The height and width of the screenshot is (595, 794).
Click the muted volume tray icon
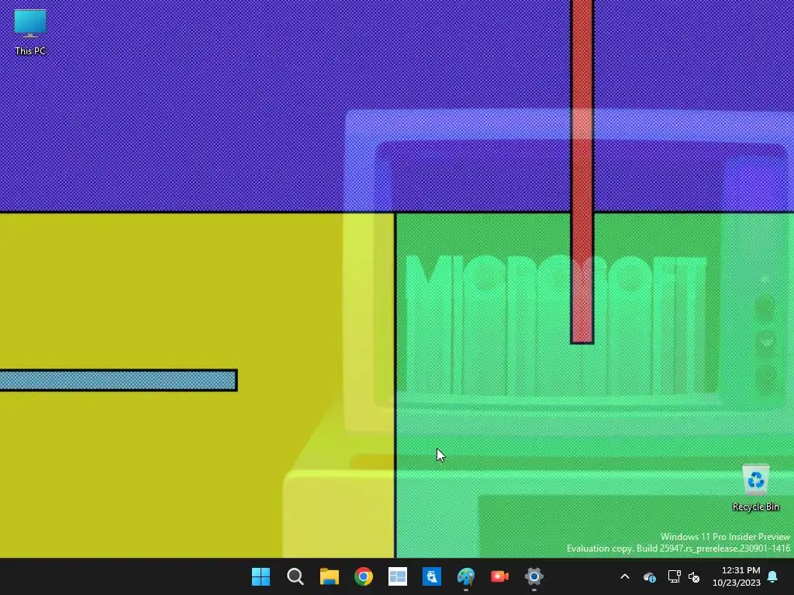click(694, 576)
